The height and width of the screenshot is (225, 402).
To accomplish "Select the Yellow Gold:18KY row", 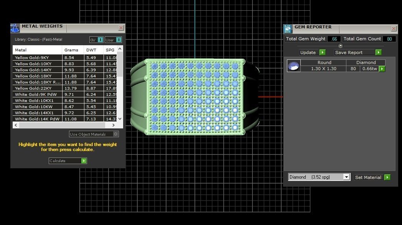I will 65,76.
